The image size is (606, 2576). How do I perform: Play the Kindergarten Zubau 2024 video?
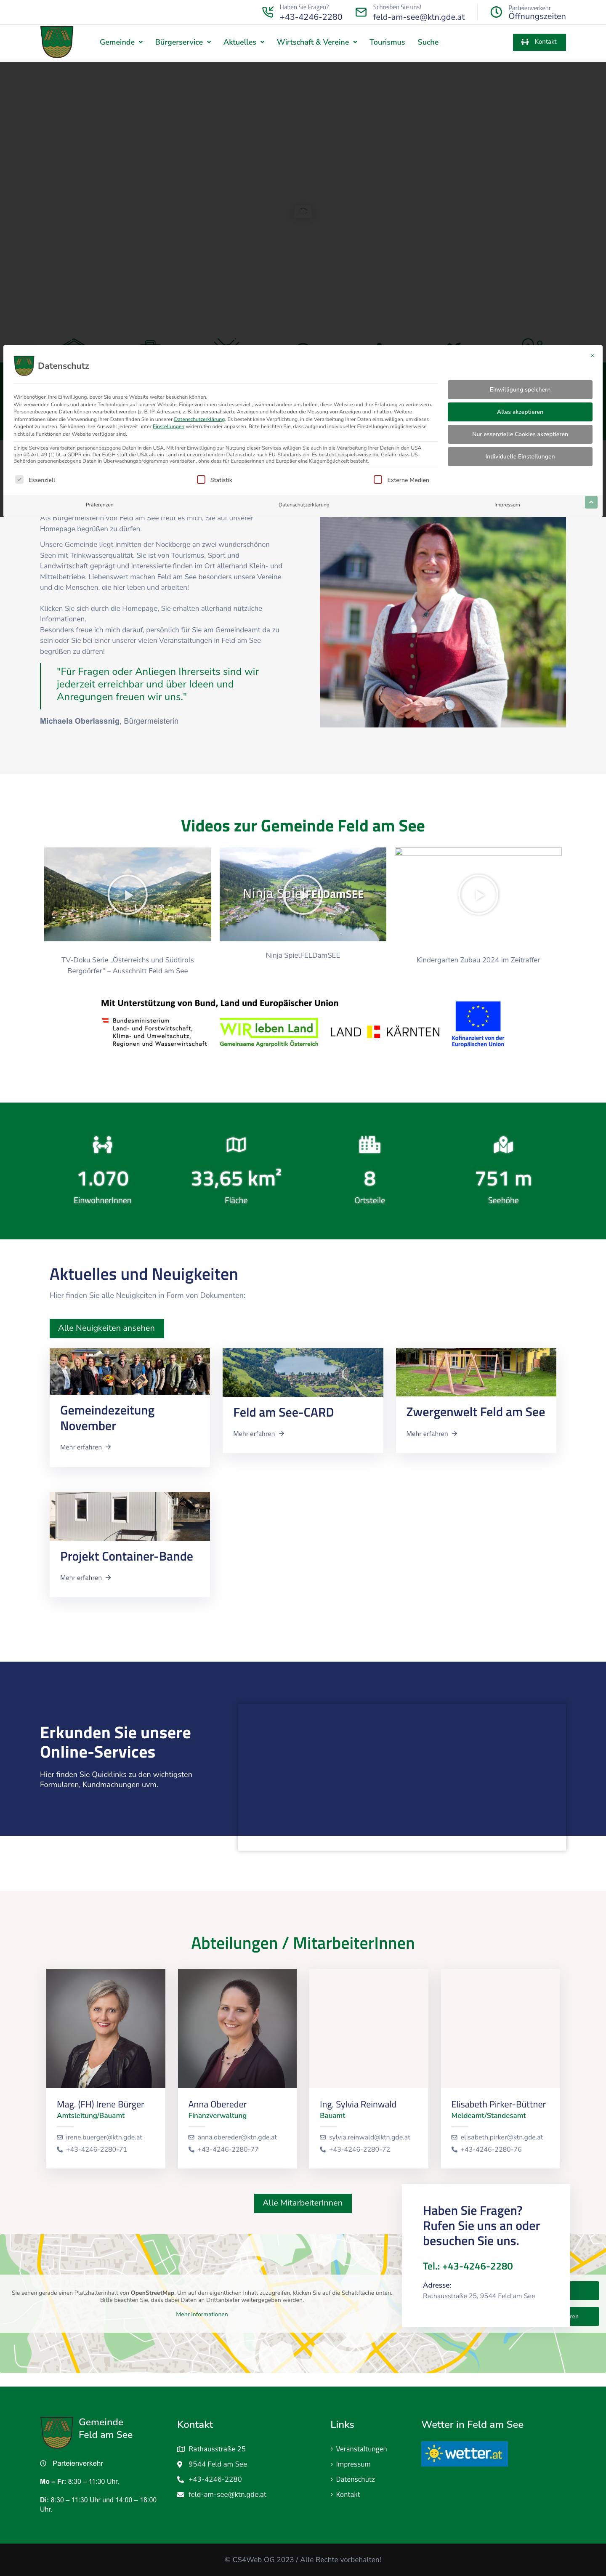click(478, 895)
